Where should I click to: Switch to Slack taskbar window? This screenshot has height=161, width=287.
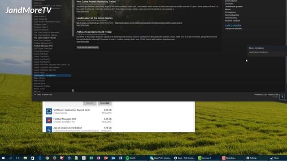(184, 158)
